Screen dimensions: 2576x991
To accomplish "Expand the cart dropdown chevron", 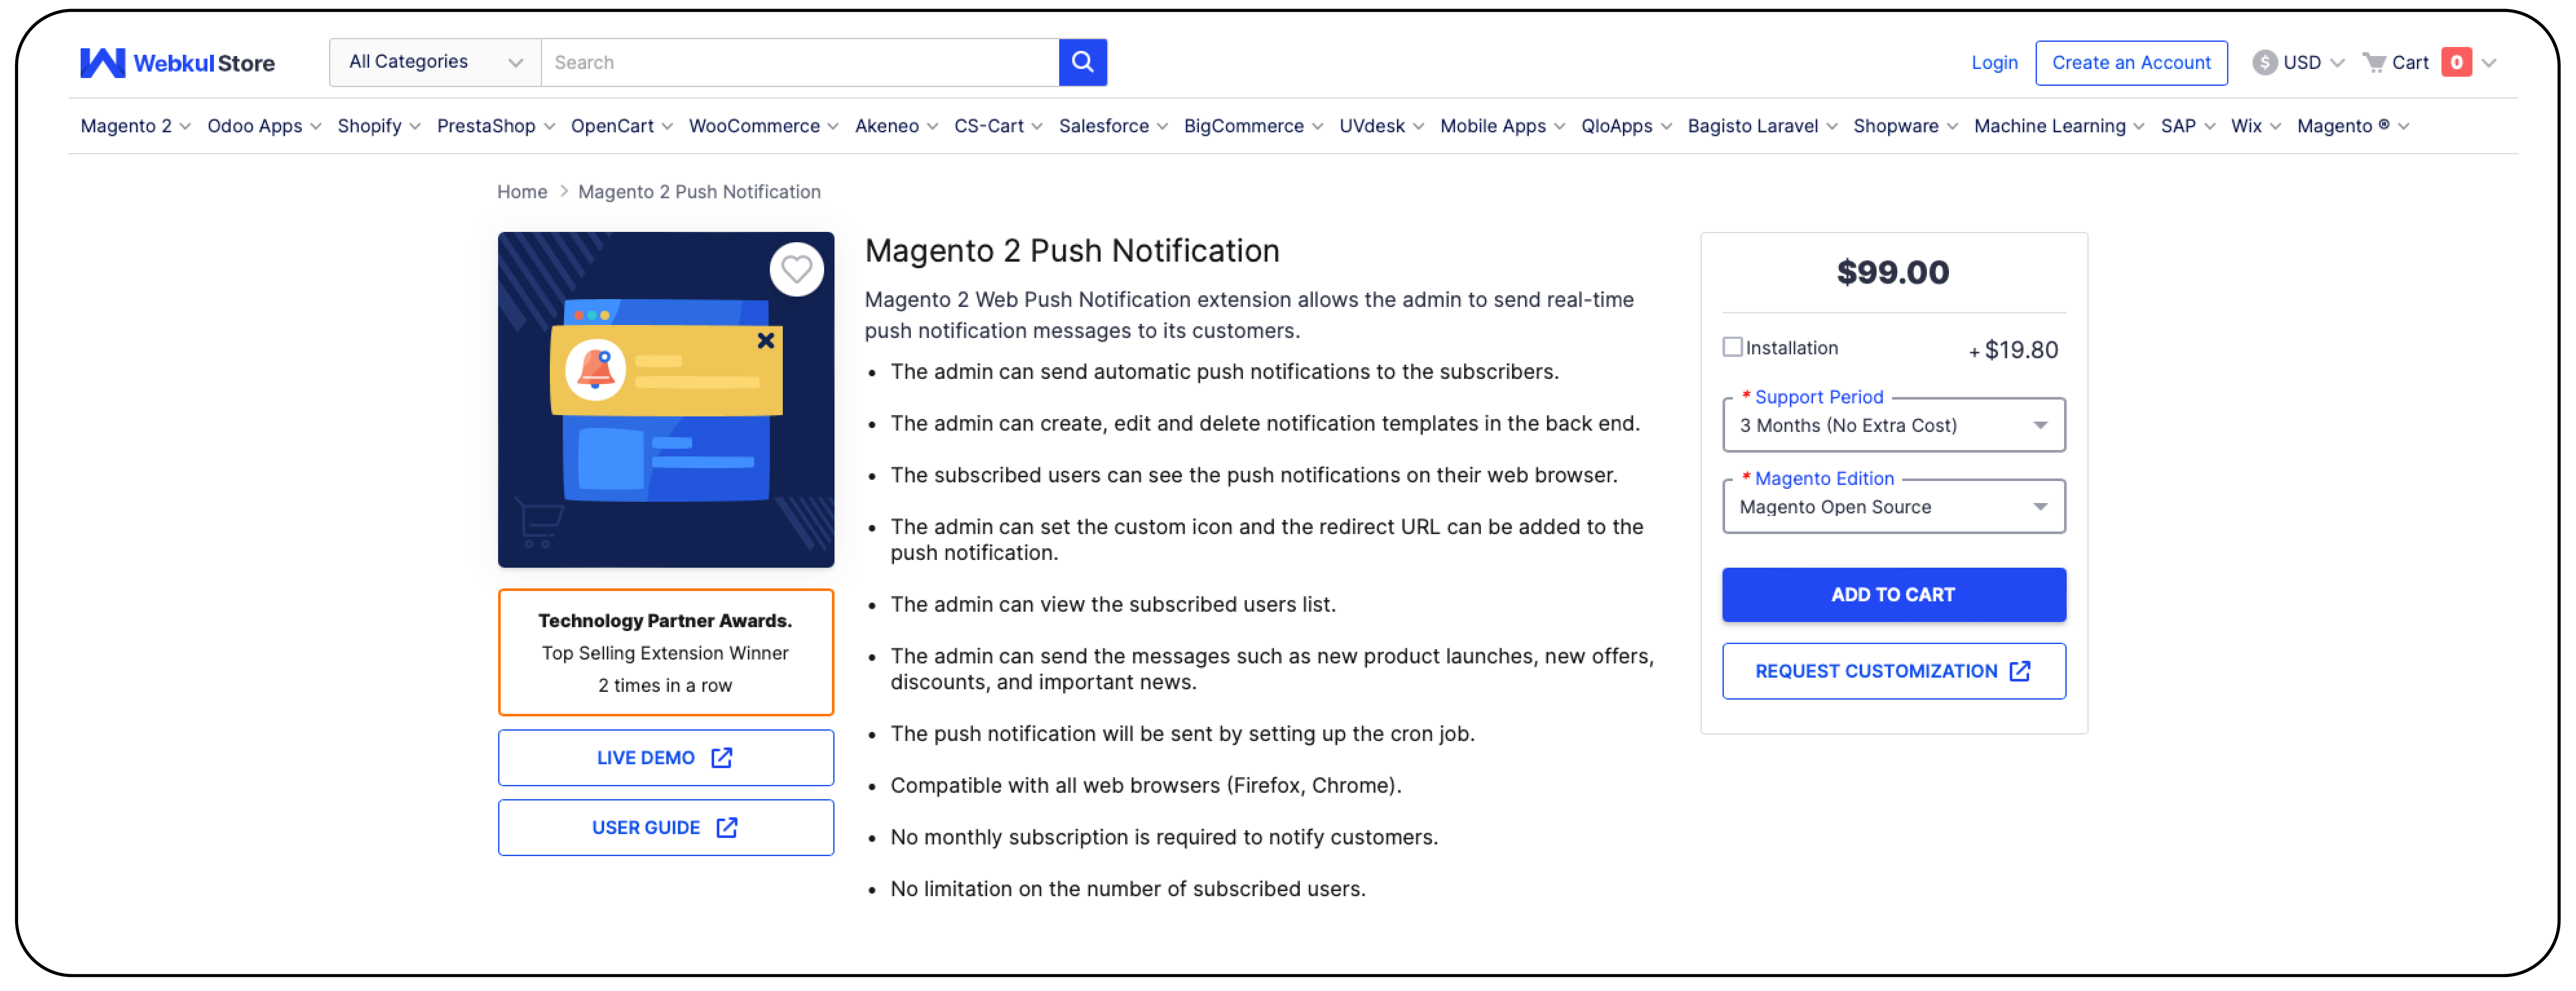I will [x=2489, y=63].
